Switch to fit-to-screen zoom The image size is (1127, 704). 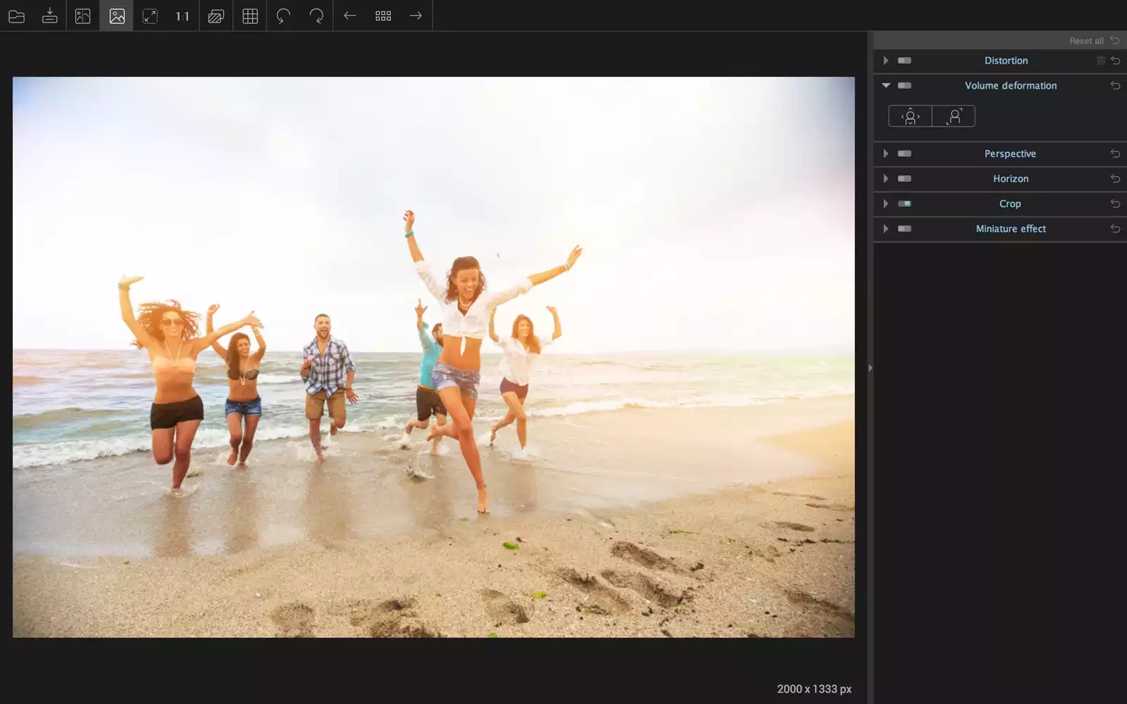pos(150,15)
